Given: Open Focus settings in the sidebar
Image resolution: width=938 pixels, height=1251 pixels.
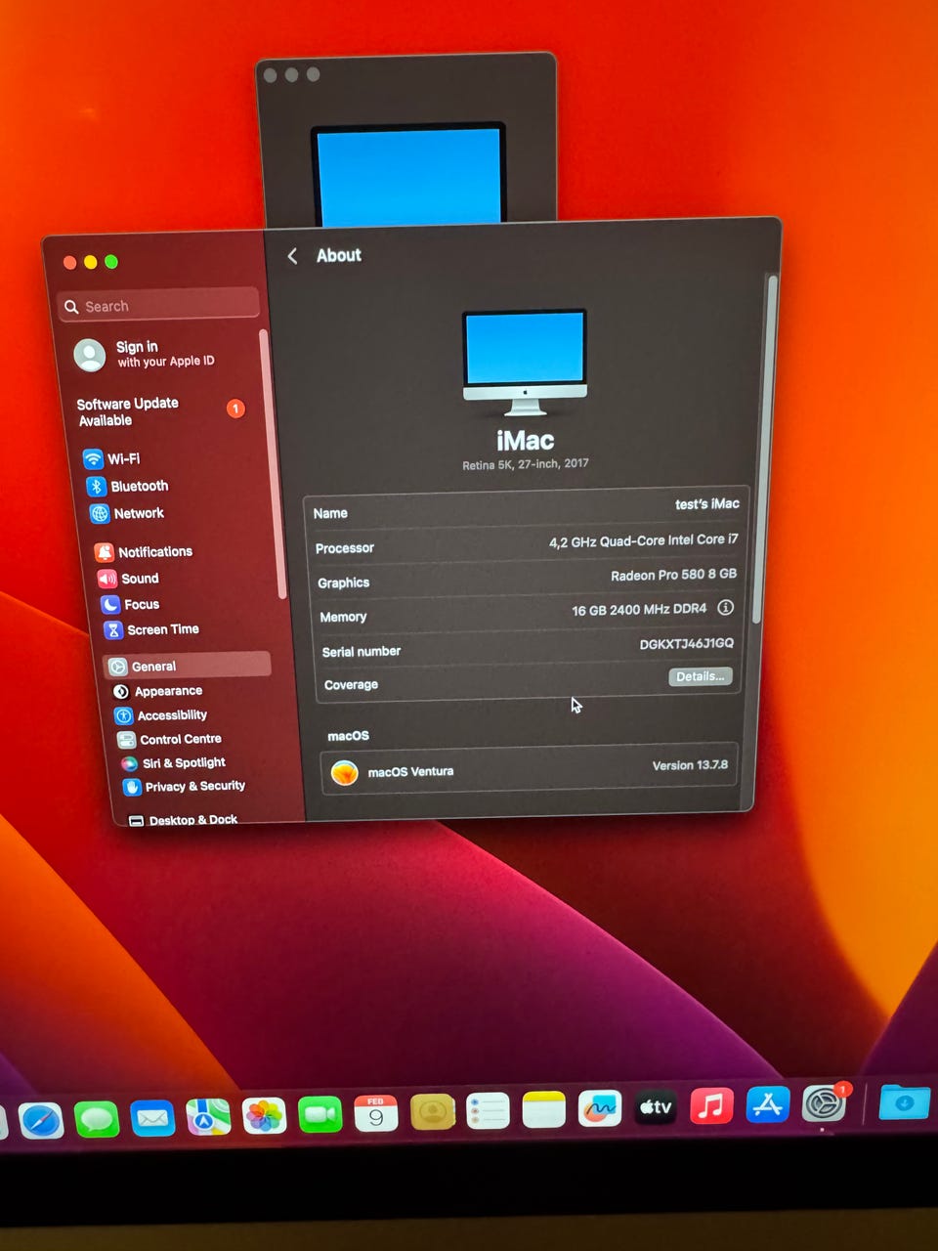Looking at the screenshot, I should [131, 604].
